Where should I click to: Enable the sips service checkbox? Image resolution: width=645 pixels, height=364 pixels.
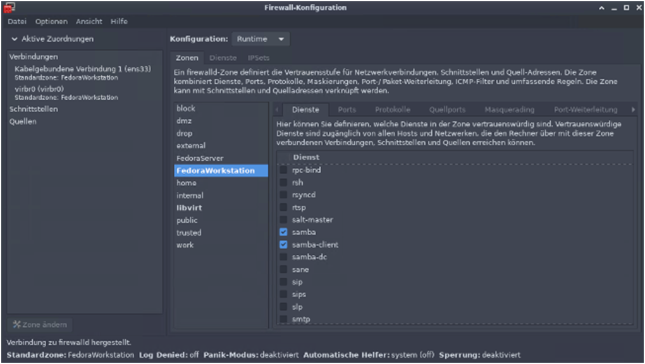pyautogui.click(x=283, y=294)
